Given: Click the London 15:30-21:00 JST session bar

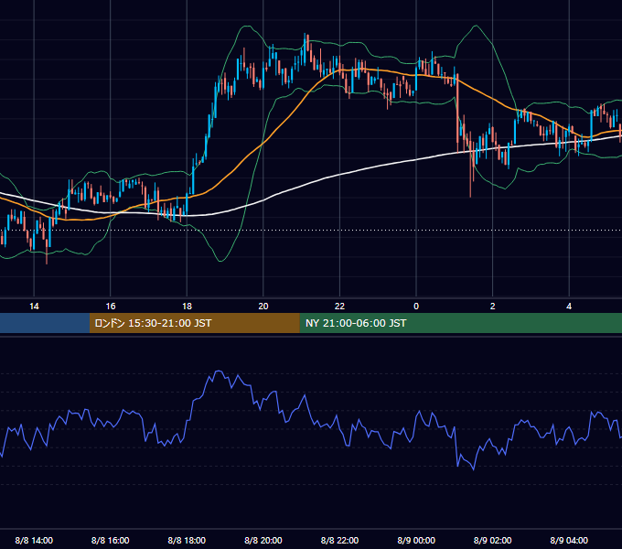Looking at the screenshot, I should click(x=194, y=323).
